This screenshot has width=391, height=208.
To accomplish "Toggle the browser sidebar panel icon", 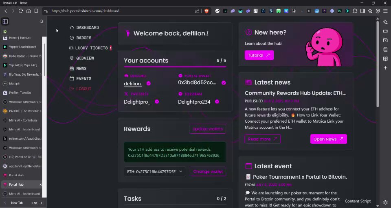I will 362,11.
